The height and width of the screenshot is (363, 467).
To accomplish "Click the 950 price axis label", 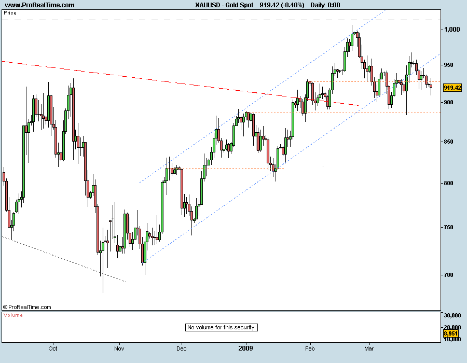I will [448, 65].
